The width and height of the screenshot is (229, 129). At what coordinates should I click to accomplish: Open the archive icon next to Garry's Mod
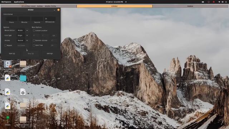pyautogui.click(x=23, y=64)
